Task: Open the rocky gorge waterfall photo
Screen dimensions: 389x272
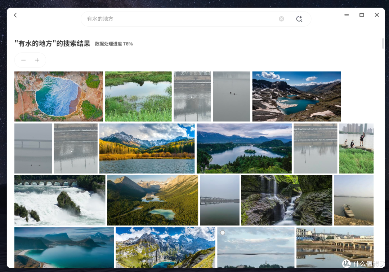Action: [x=287, y=200]
